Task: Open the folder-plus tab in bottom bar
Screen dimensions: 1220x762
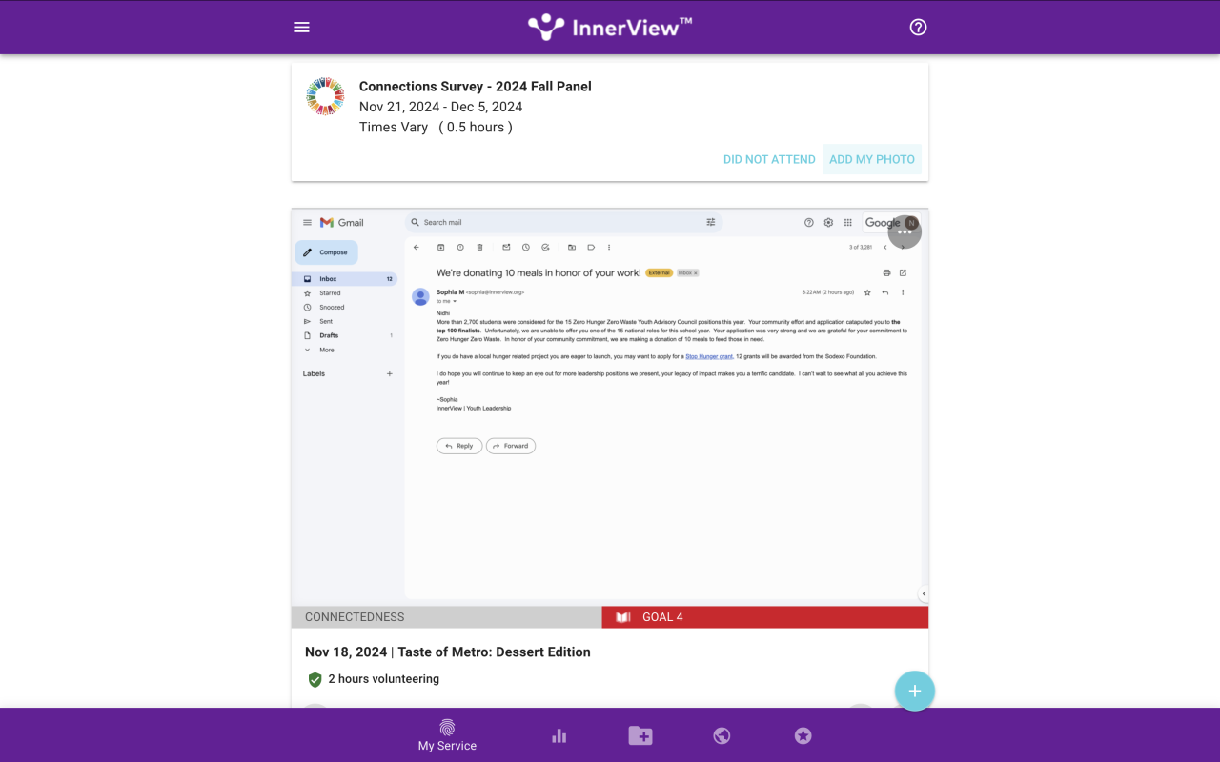Action: [x=640, y=735]
